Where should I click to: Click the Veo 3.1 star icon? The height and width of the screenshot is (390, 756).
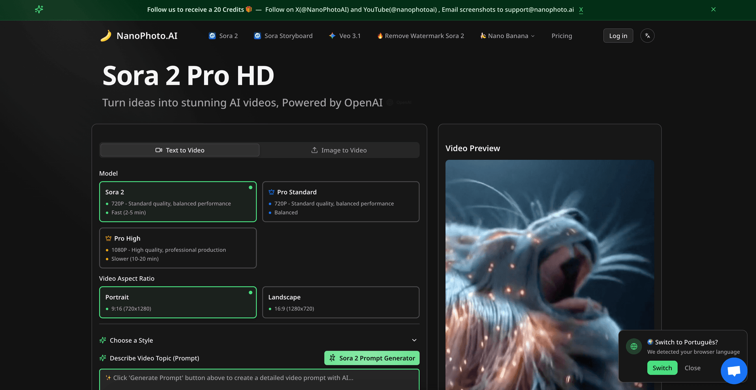[x=332, y=36]
